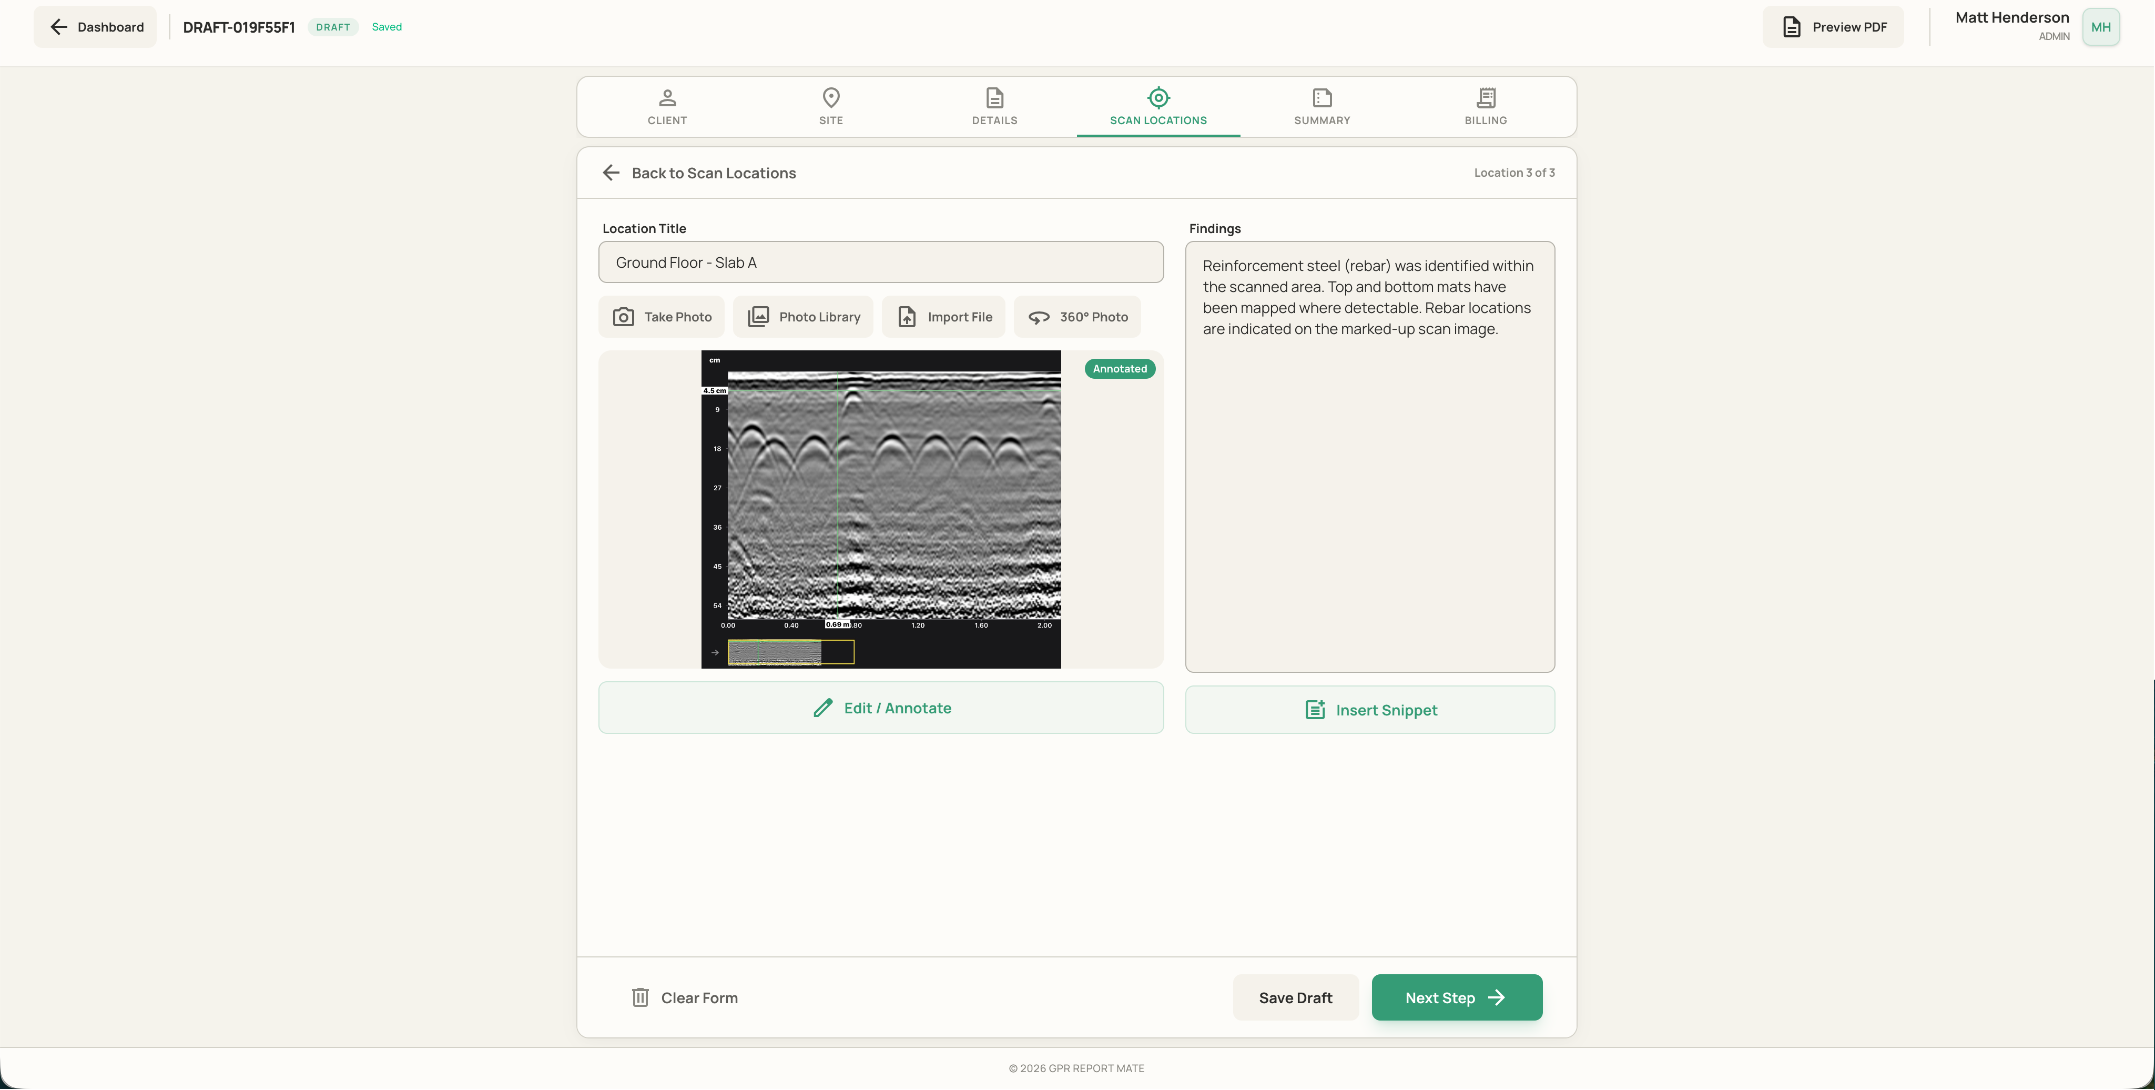The width and height of the screenshot is (2155, 1090).
Task: Open the Details tab
Action: 995,107
